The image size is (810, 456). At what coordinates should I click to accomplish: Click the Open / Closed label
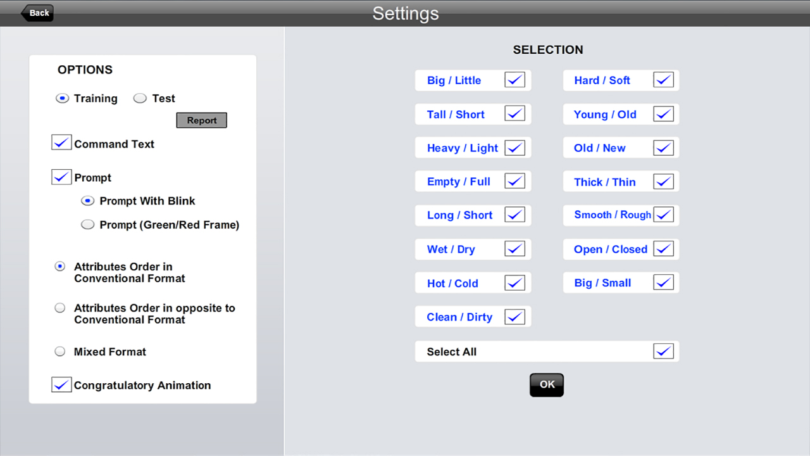[x=610, y=250]
